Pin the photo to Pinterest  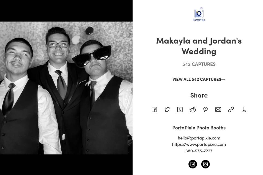[x=205, y=110]
